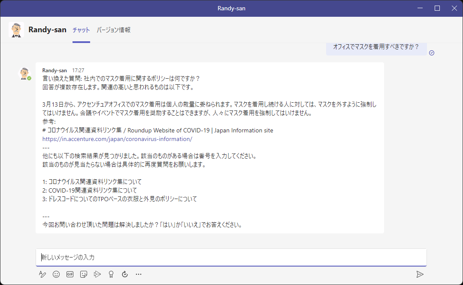Viewport: 463px width, 285px height.
Task: Open the emoji picker
Action: click(x=56, y=274)
